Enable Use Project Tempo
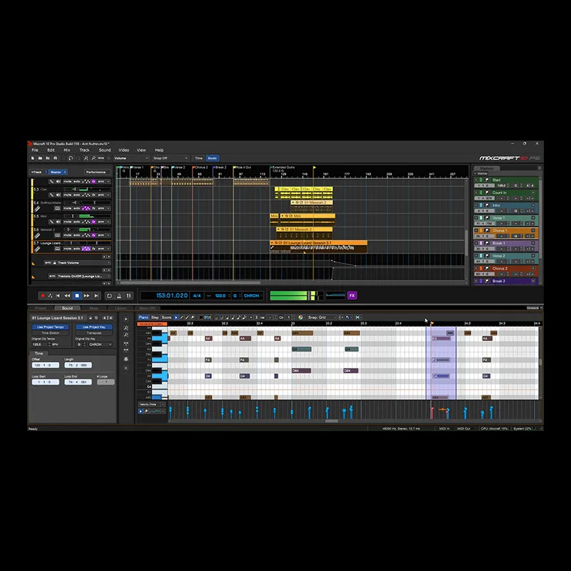Image resolution: width=571 pixels, height=571 pixels. coord(50,327)
